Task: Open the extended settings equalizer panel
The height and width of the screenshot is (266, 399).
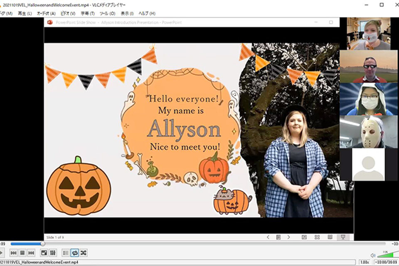Action: click(53, 253)
